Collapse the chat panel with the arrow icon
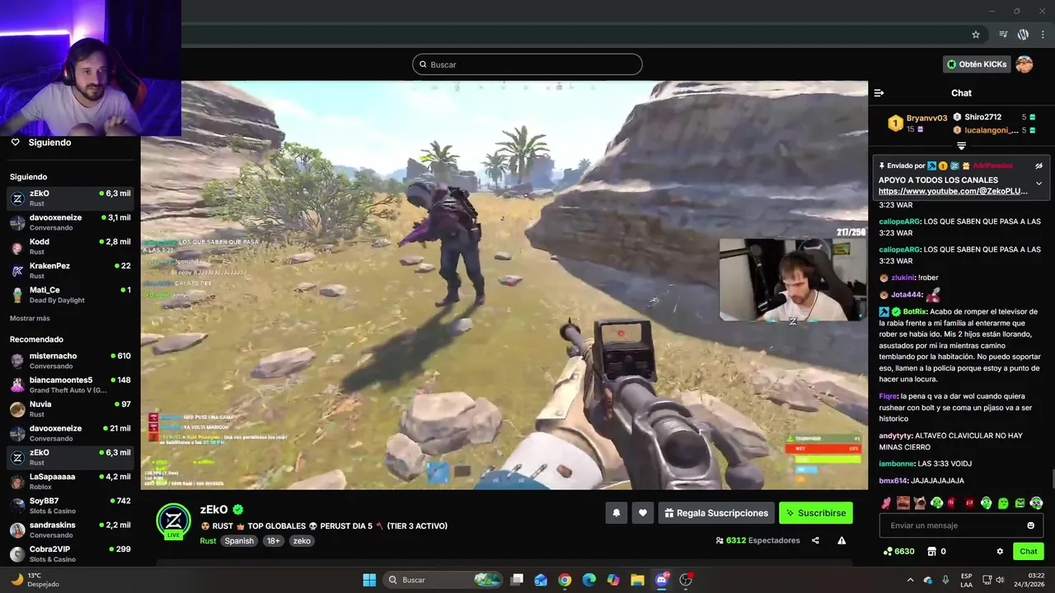The image size is (1055, 593). tap(879, 93)
